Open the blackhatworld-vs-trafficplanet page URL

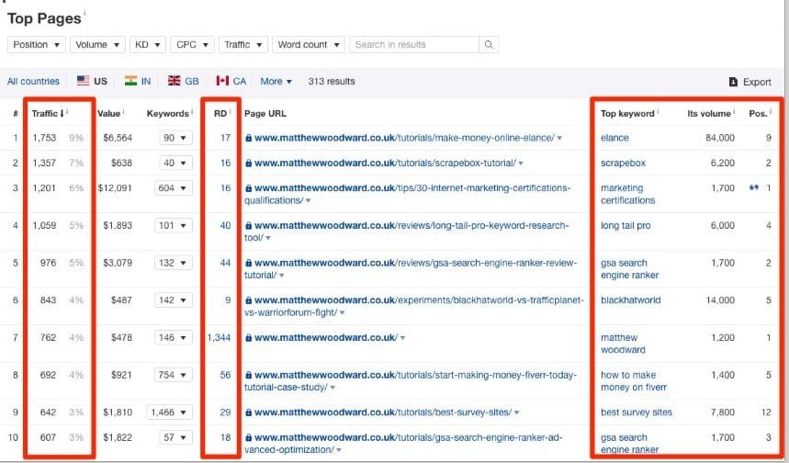414,306
